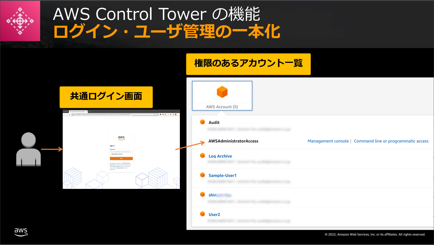Click the browser Forward arrow in sign-in window
434x245 pixels.
pos(67,114)
